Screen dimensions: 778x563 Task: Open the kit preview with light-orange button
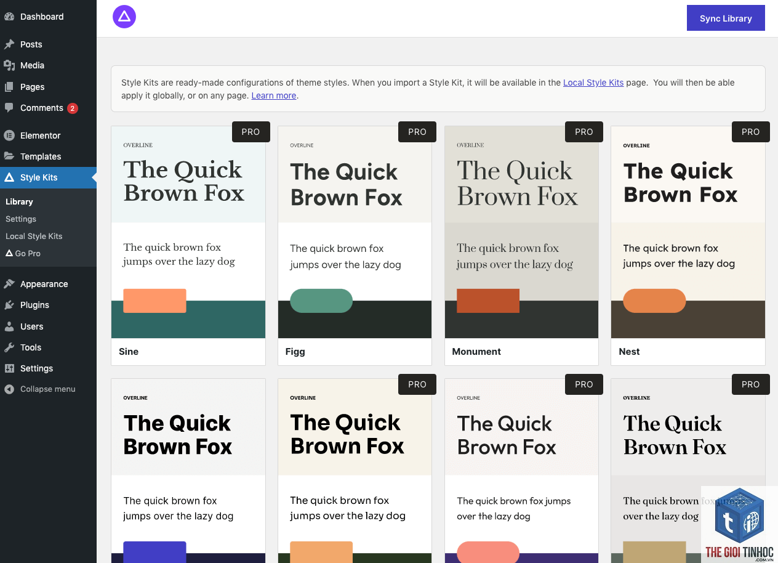355,471
